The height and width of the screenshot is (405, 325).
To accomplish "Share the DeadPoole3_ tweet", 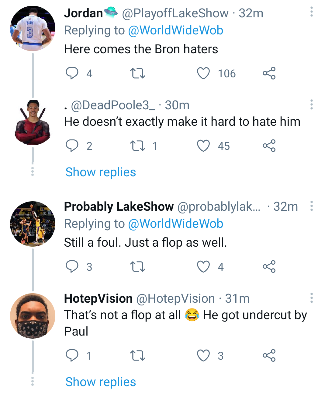I will click(x=269, y=146).
